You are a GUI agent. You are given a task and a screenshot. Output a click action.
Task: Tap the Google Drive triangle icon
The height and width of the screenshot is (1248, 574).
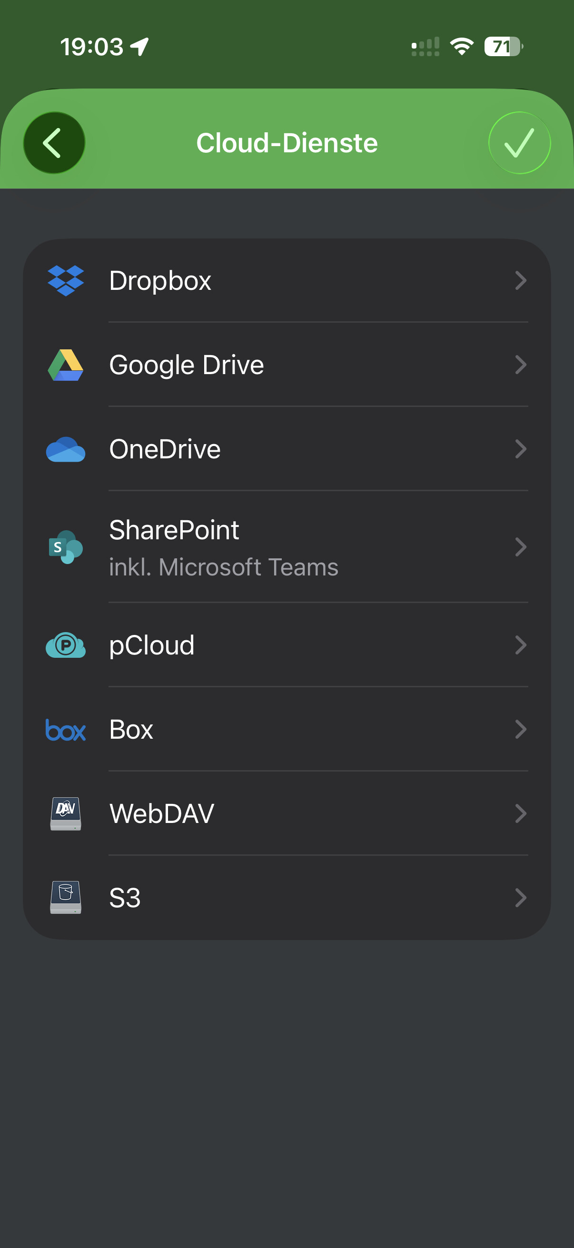(x=66, y=365)
